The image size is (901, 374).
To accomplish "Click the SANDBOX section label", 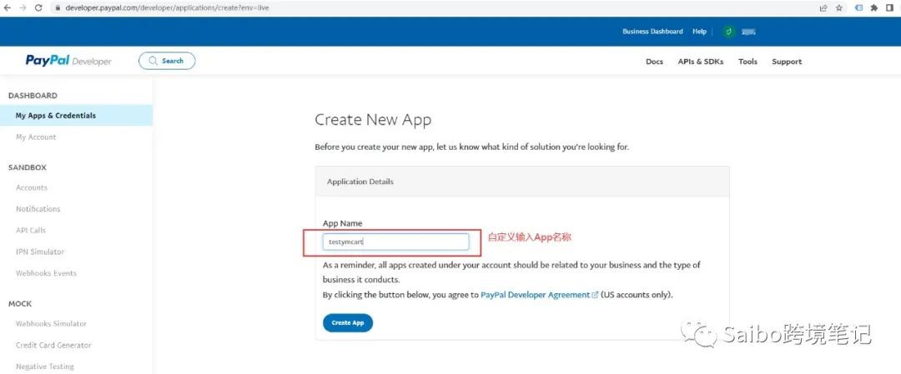I will (27, 167).
